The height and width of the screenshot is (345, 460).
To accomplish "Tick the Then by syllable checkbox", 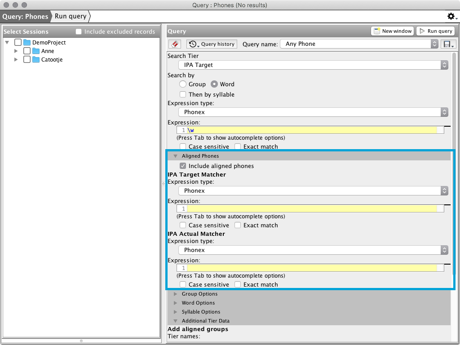I will point(183,95).
